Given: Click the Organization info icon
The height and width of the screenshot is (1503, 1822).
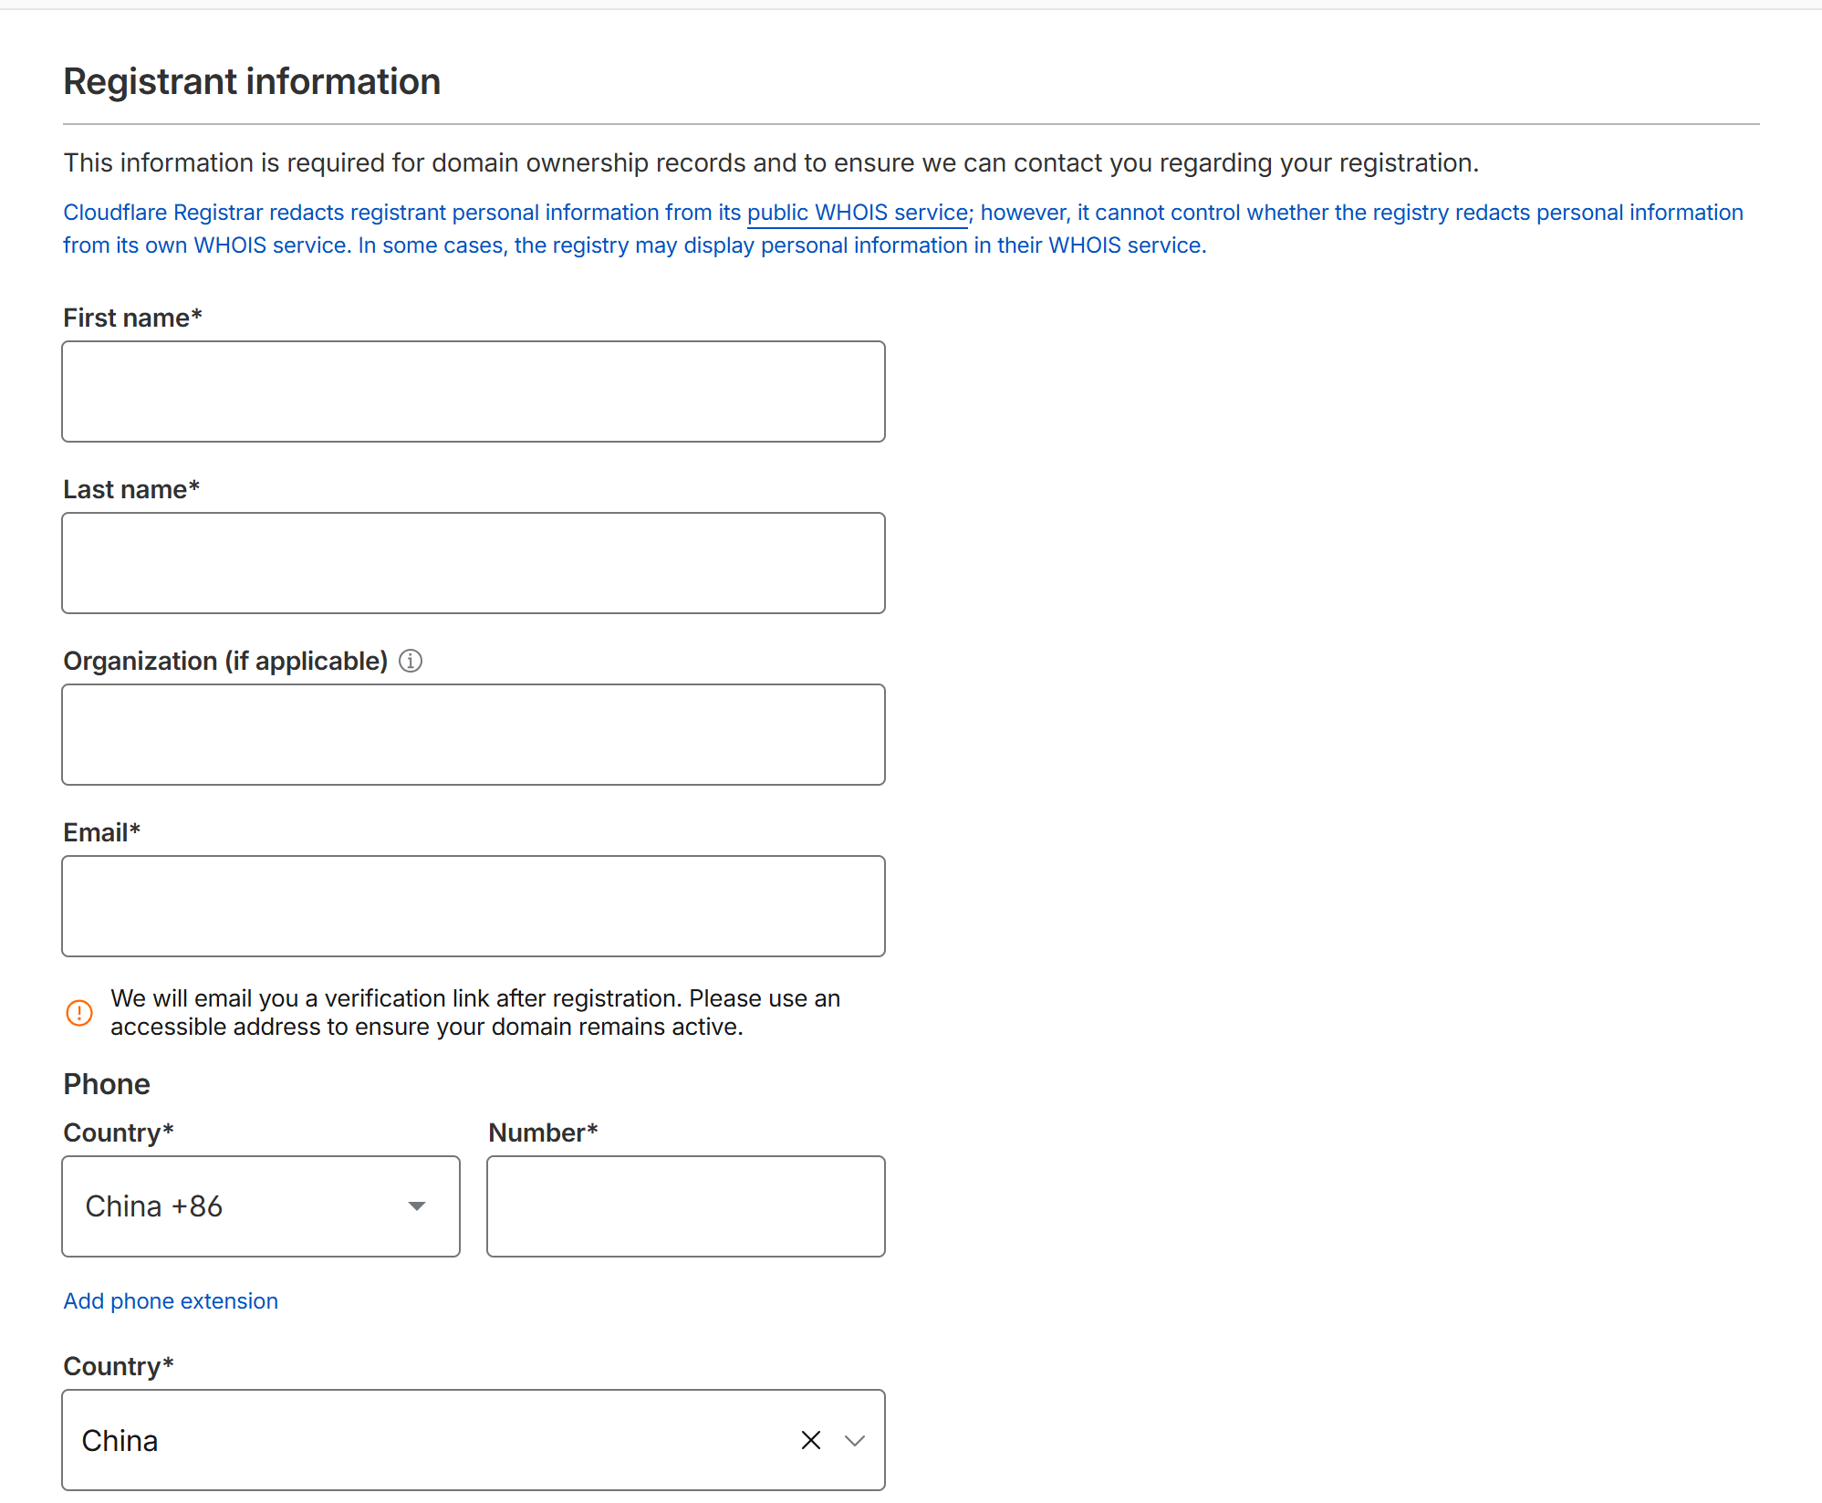Looking at the screenshot, I should coord(411,661).
